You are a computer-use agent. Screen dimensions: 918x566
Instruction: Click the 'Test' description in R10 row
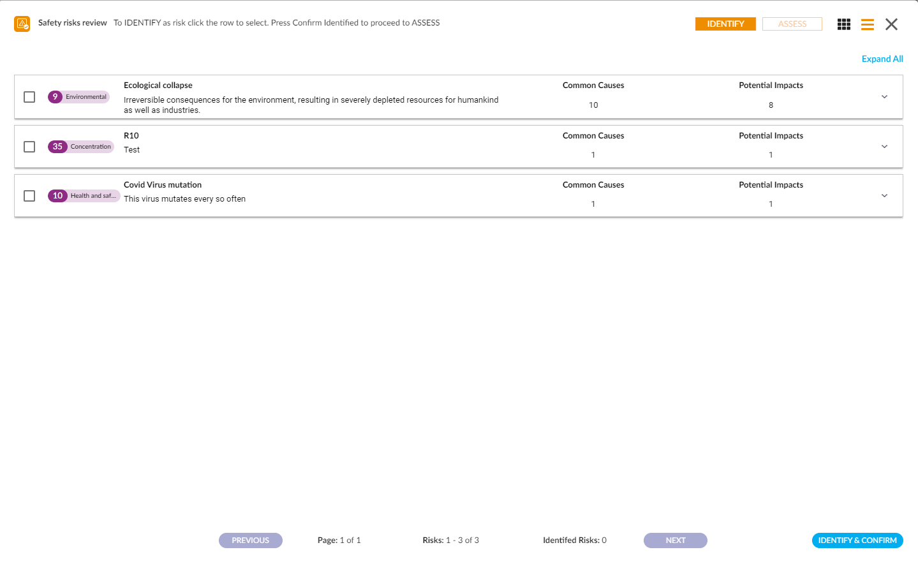point(132,150)
